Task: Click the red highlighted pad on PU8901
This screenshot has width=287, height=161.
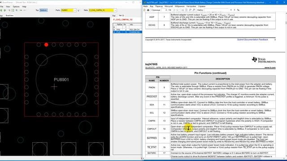Action: (x=46, y=45)
